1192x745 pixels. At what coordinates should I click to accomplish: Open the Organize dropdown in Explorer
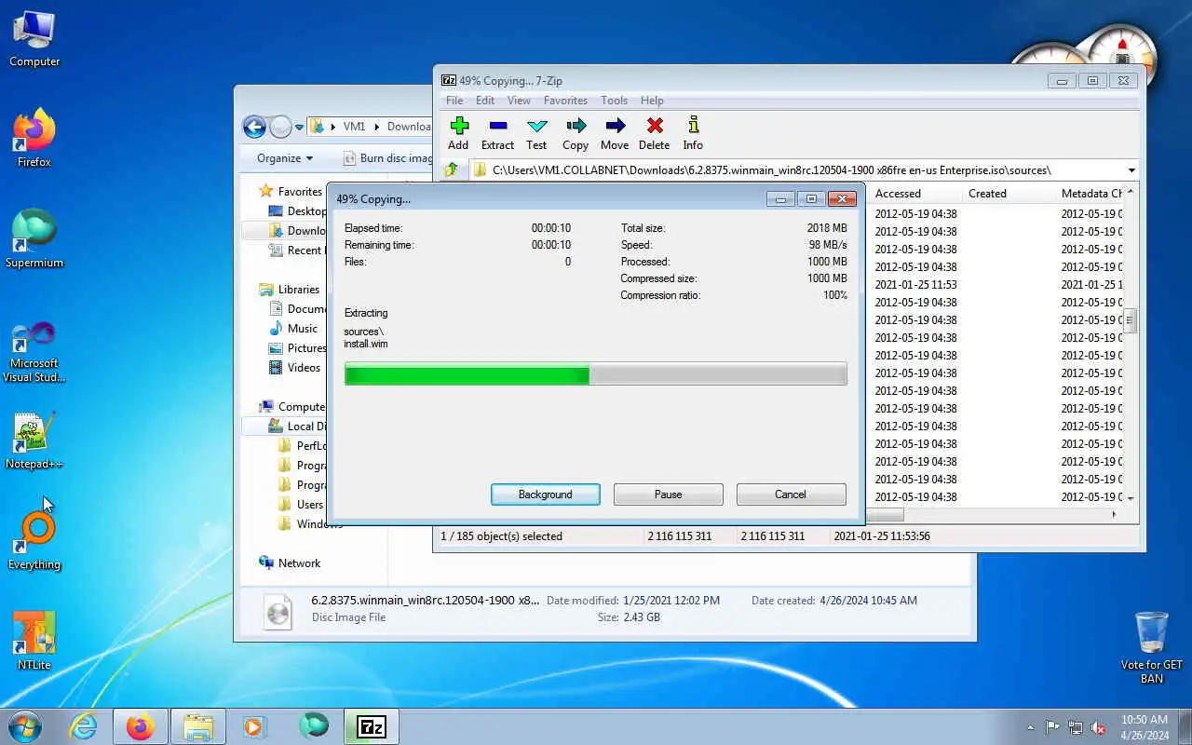click(285, 158)
